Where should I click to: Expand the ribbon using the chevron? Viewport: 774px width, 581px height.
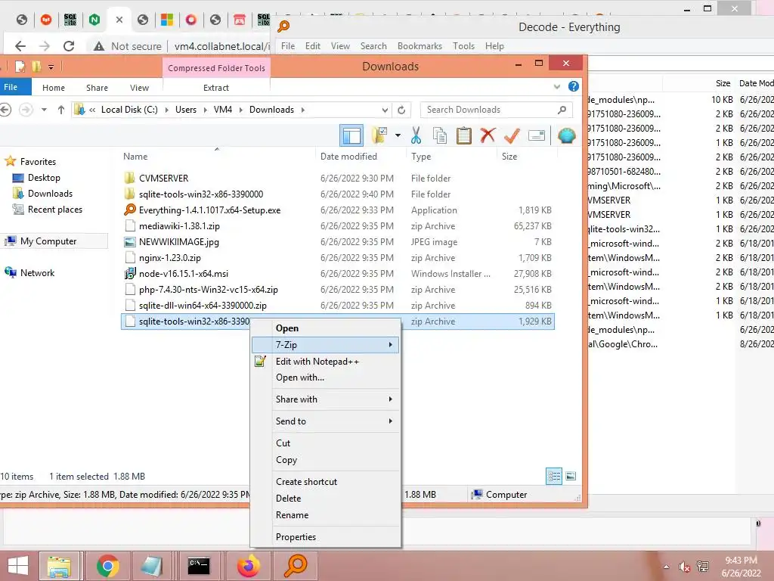[557, 86]
